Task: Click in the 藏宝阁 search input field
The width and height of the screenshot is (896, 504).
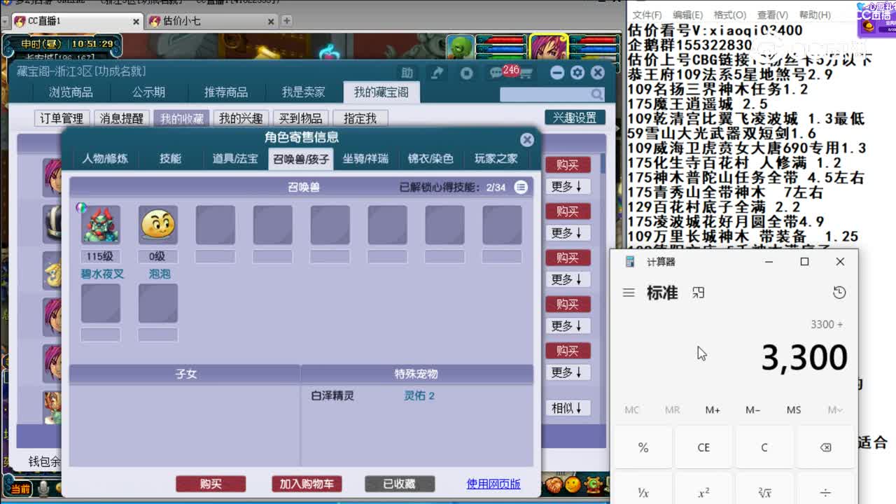Action: pos(545,94)
